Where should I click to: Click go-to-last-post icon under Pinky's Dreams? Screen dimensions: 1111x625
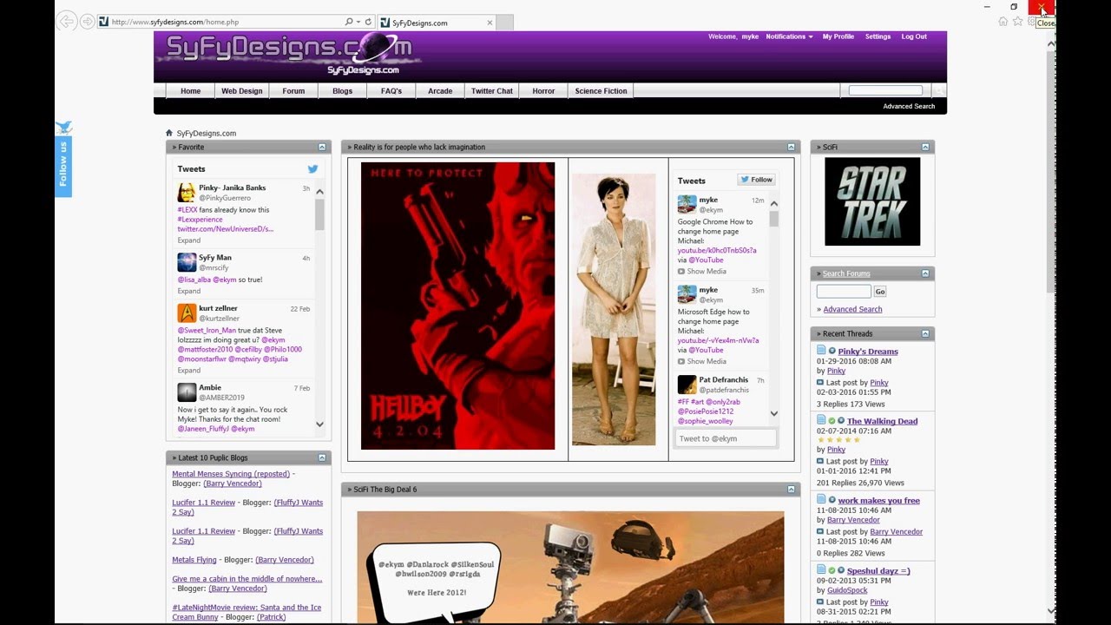(x=820, y=382)
